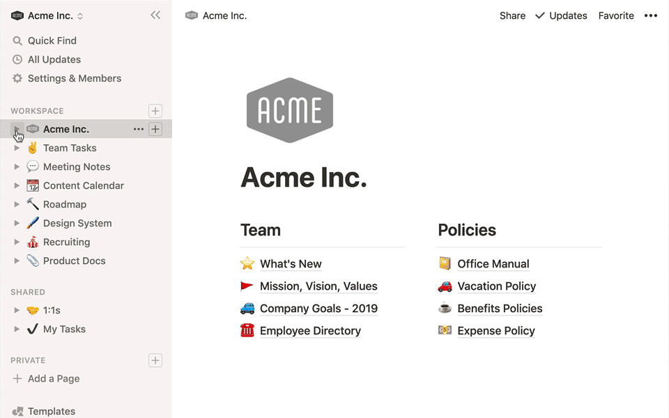Viewport: 669px width, 418px height.
Task: Open Quick Find search
Action: point(52,40)
